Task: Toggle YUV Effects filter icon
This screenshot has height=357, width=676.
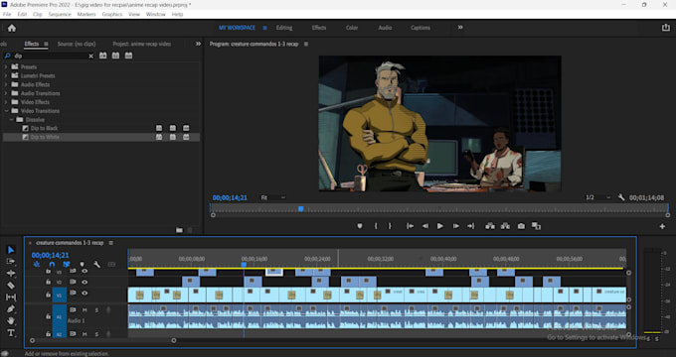Action: (128, 56)
